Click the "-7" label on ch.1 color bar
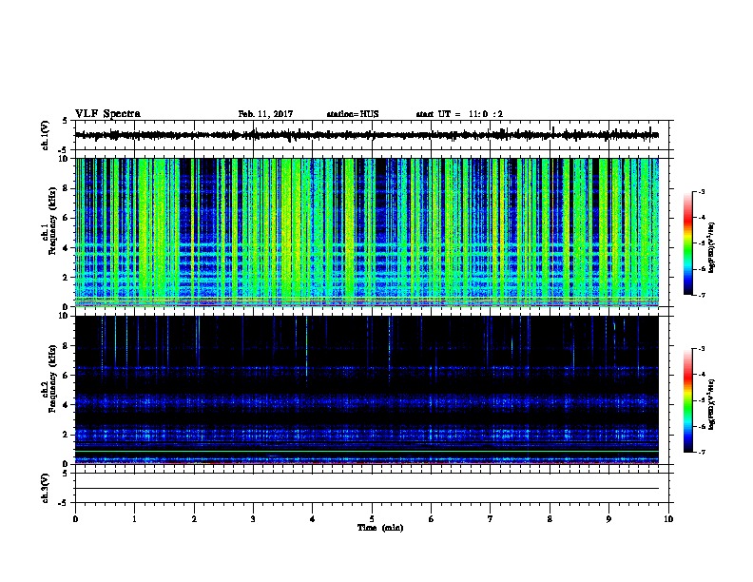Viewport: 753px width, 582px height. click(x=701, y=295)
